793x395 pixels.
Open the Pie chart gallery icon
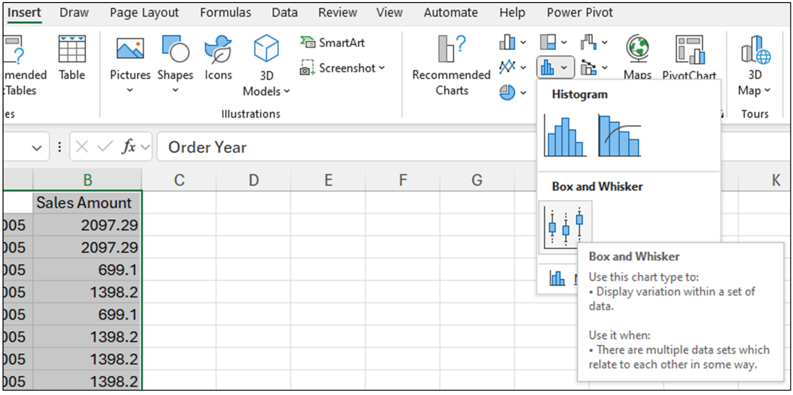[x=507, y=92]
